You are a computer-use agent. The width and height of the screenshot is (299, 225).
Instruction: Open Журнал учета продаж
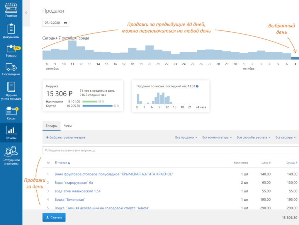[11, 91]
